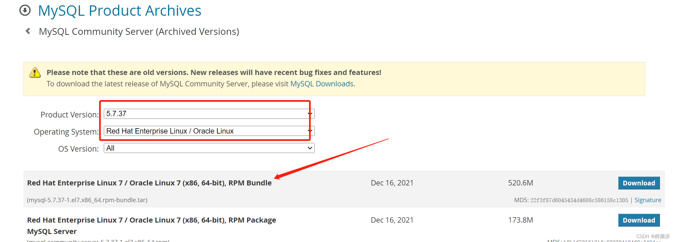This screenshot has height=242, width=675.
Task: Click the 173.8M file size text
Action: tap(521, 220)
